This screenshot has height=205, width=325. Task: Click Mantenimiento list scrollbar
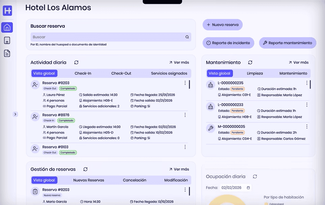(310, 85)
